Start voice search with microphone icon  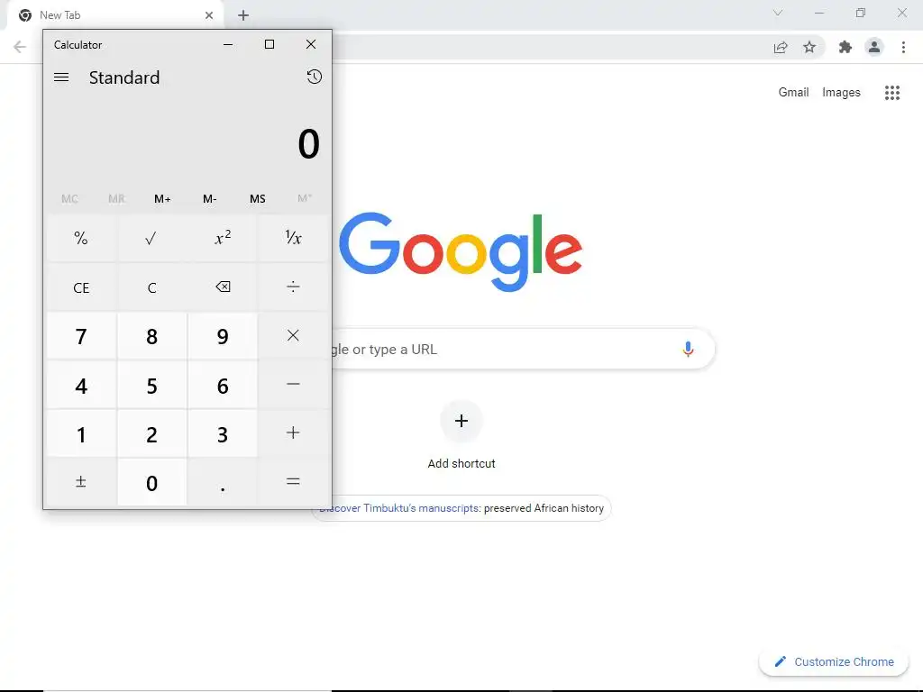pyautogui.click(x=688, y=349)
